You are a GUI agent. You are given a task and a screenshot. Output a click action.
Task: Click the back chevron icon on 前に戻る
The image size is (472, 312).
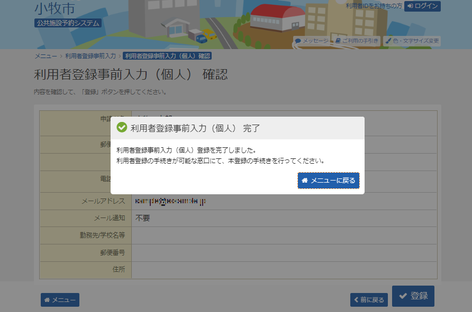click(357, 299)
